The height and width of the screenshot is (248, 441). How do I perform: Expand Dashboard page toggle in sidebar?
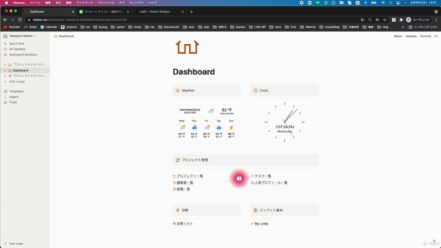click(5, 70)
